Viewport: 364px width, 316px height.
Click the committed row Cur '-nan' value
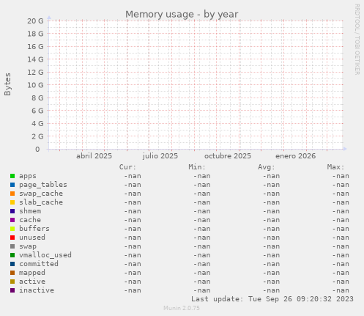point(133,264)
